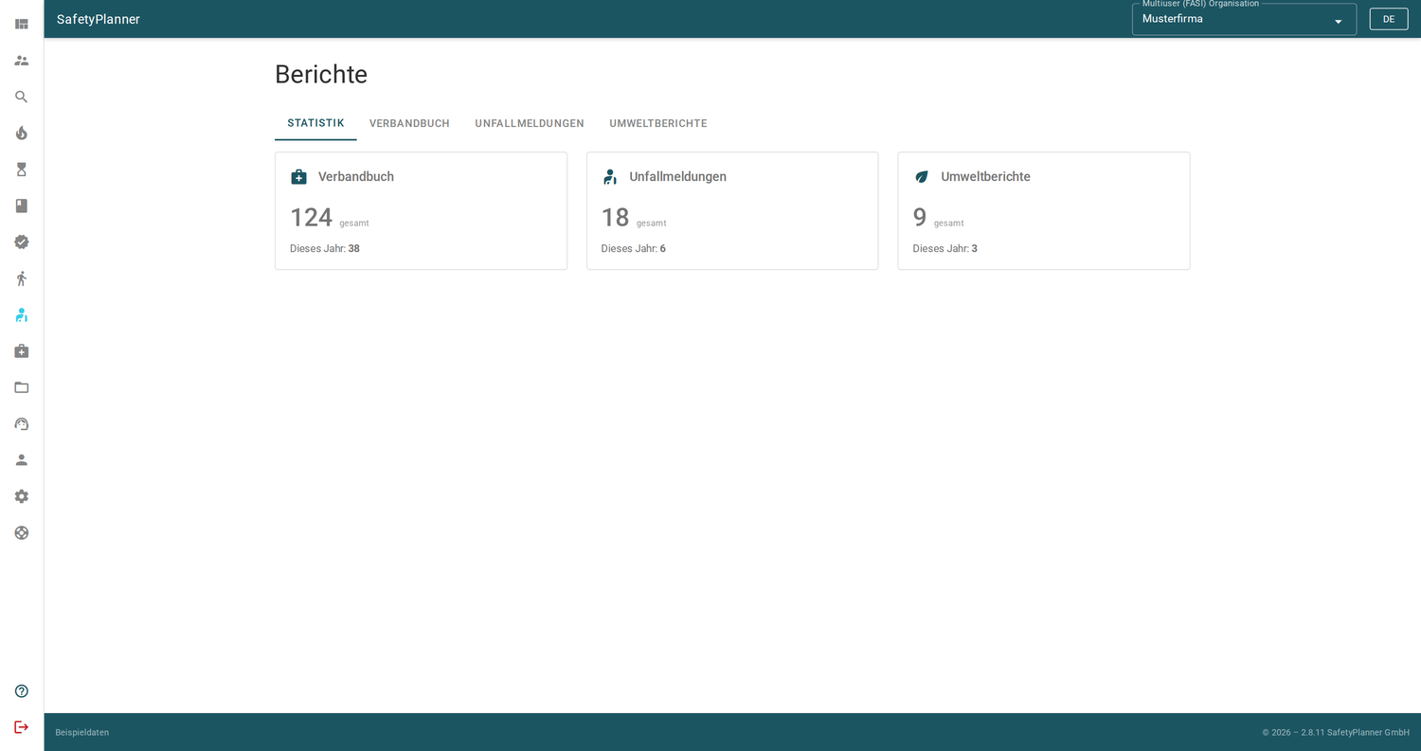The height and width of the screenshot is (751, 1421).
Task: Open the settings gear icon in sidebar
Action: tap(21, 496)
